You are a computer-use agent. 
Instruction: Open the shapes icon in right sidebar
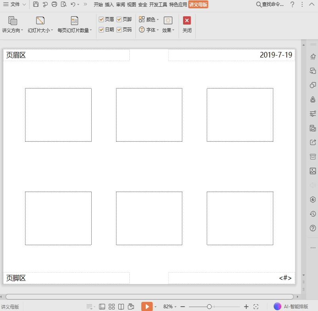click(313, 85)
